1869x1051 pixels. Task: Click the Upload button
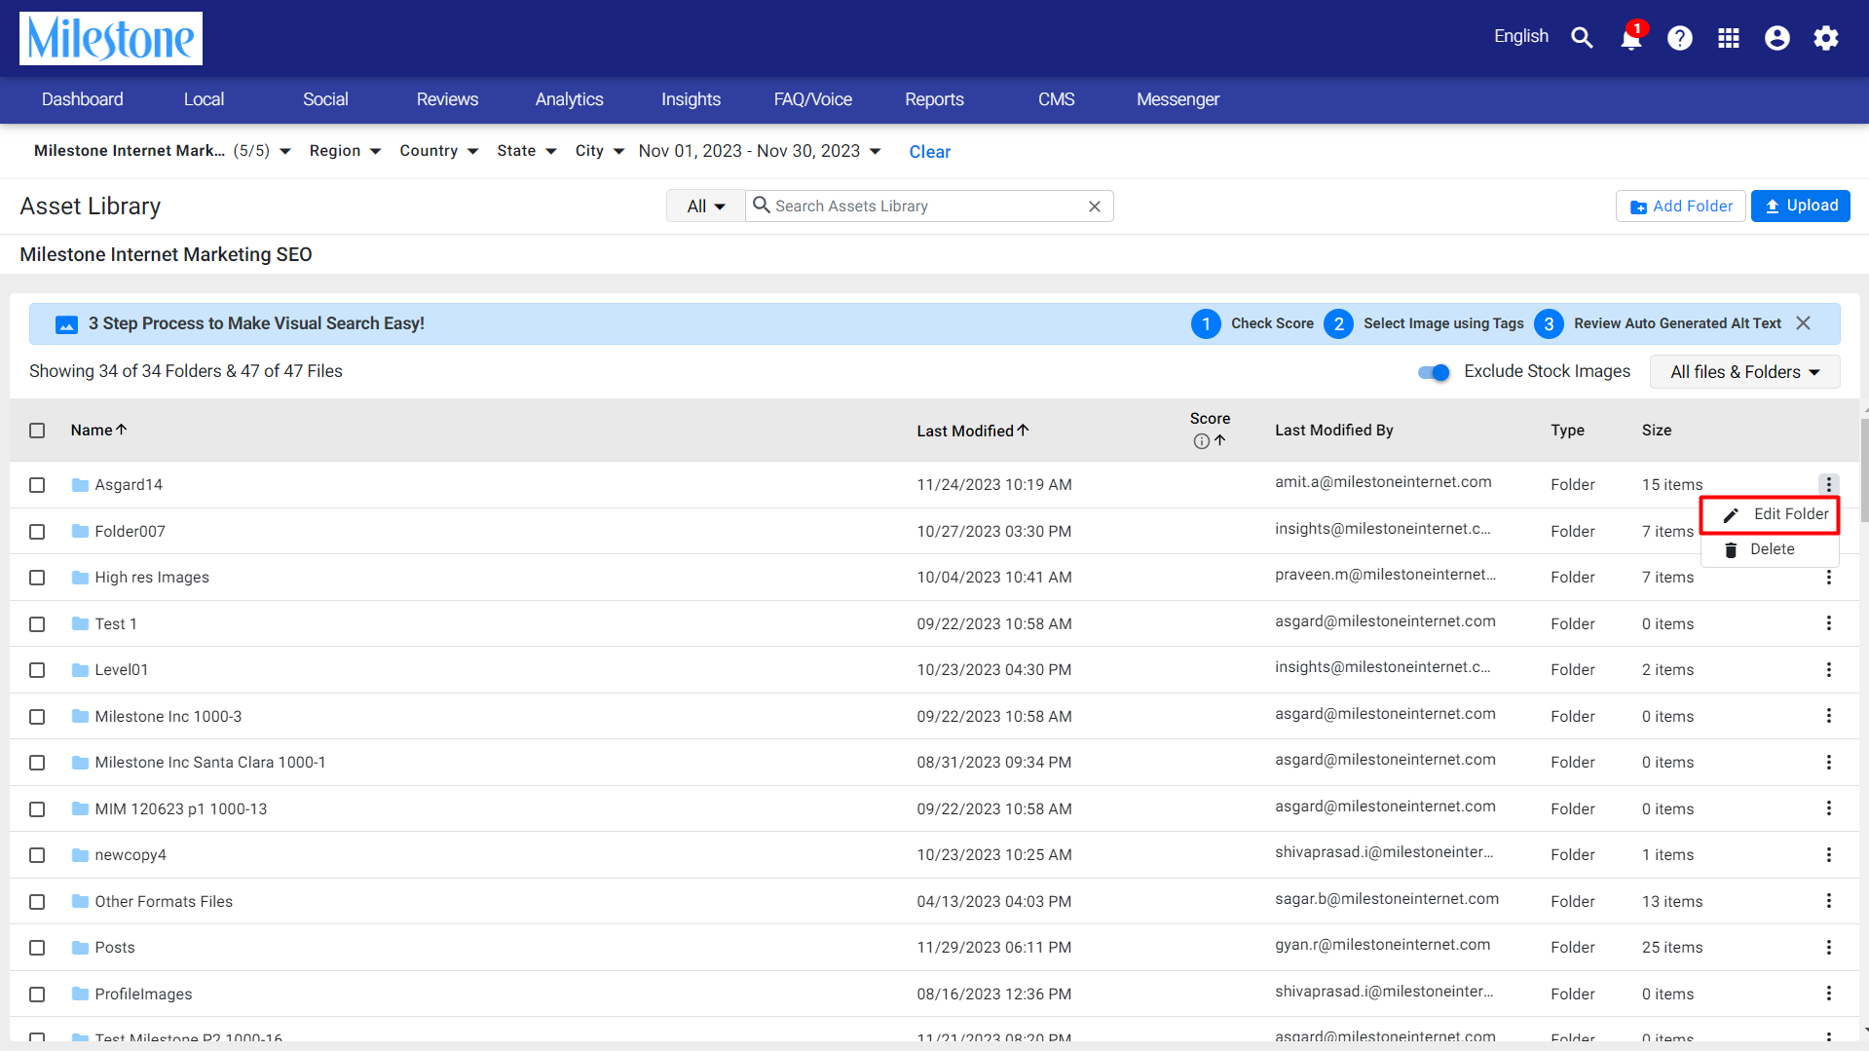pos(1800,206)
